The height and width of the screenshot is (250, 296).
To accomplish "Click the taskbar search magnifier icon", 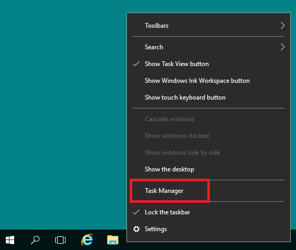I will click(x=35, y=240).
